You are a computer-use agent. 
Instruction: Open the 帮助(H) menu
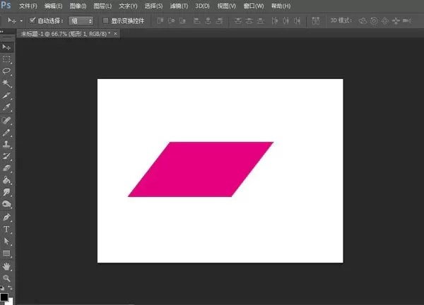[281, 6]
